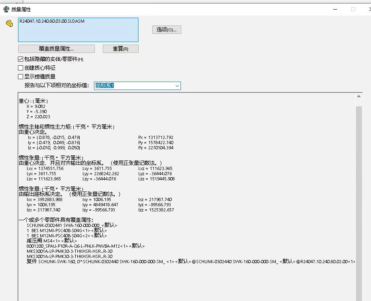Image resolution: width=371 pixels, height=301 pixels.
Task: Click the Lyz = -36444.076 value
Action: click(x=155, y=174)
